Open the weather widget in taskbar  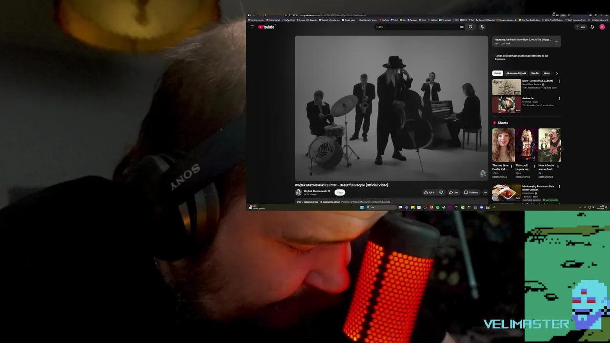256,207
